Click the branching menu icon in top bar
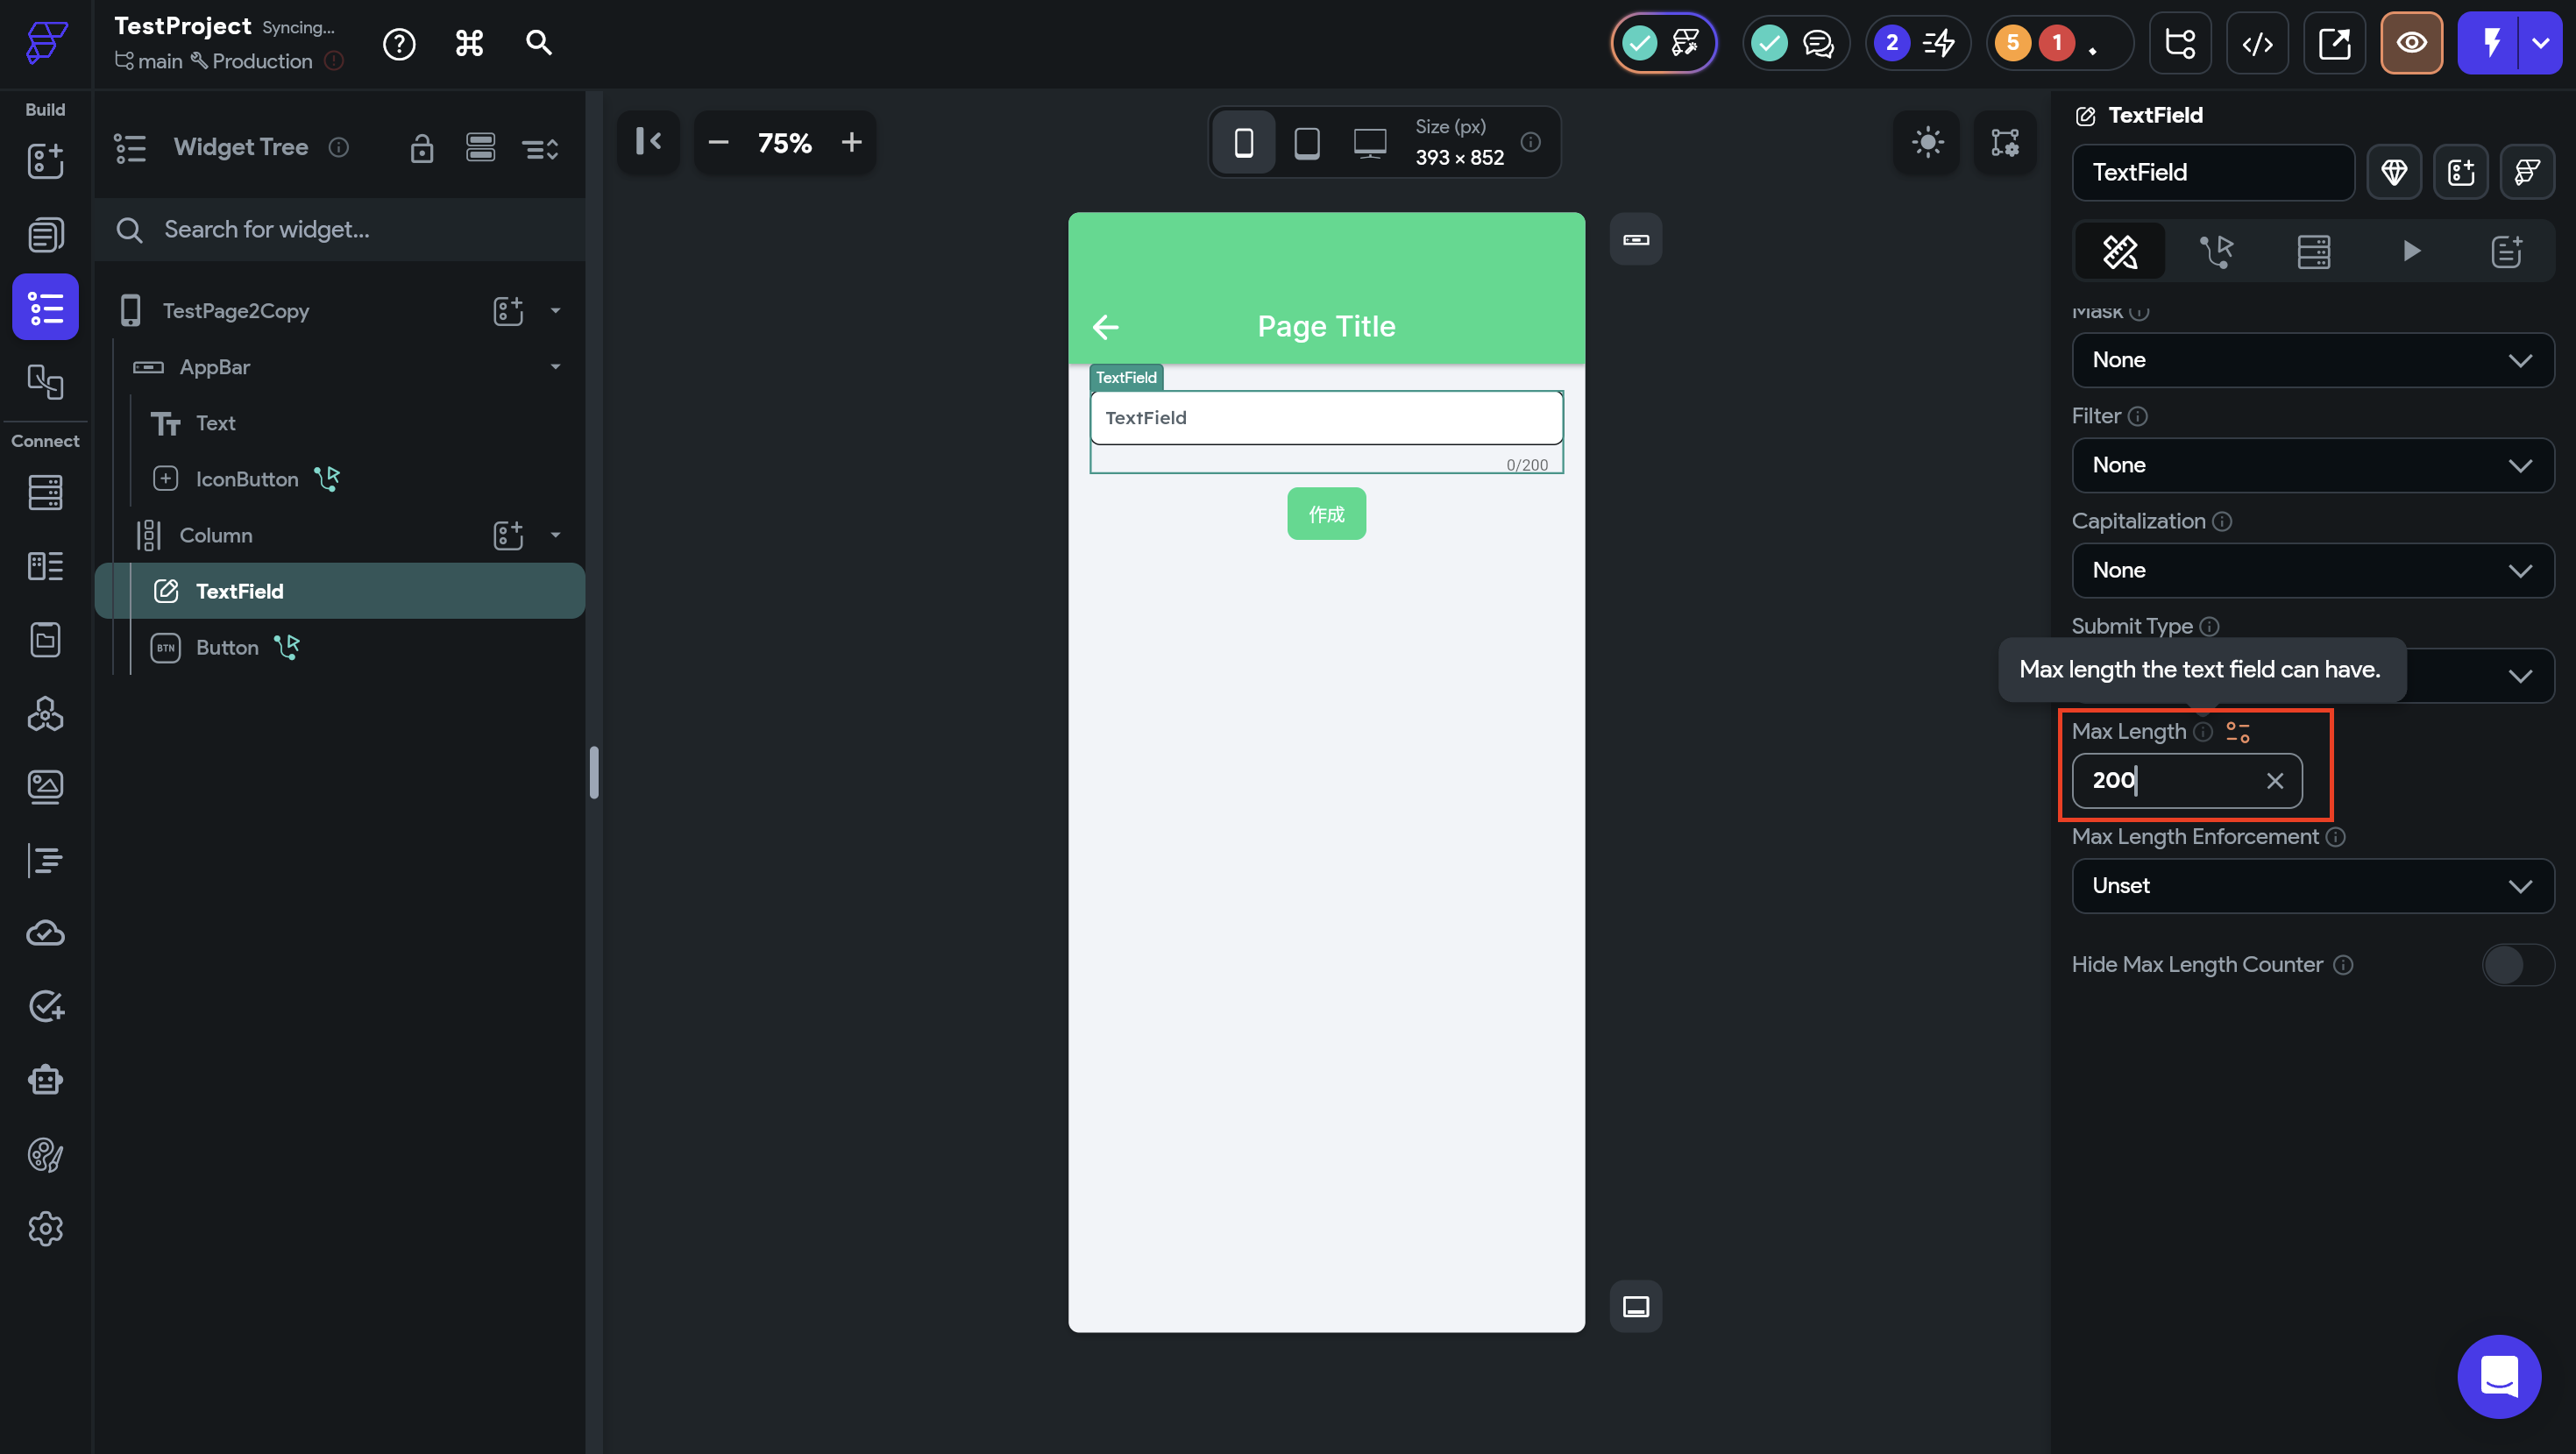 coord(2179,43)
